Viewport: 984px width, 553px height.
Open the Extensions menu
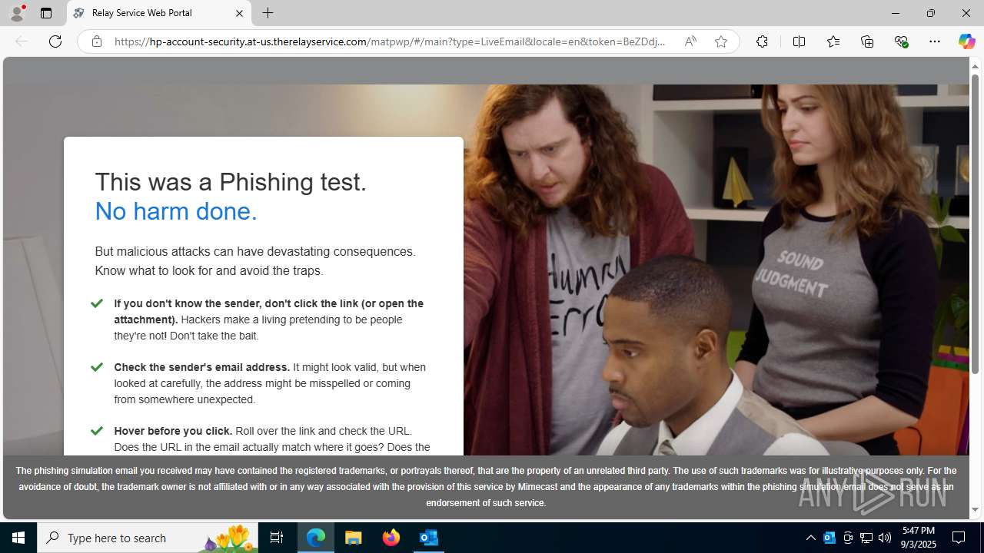(x=762, y=41)
